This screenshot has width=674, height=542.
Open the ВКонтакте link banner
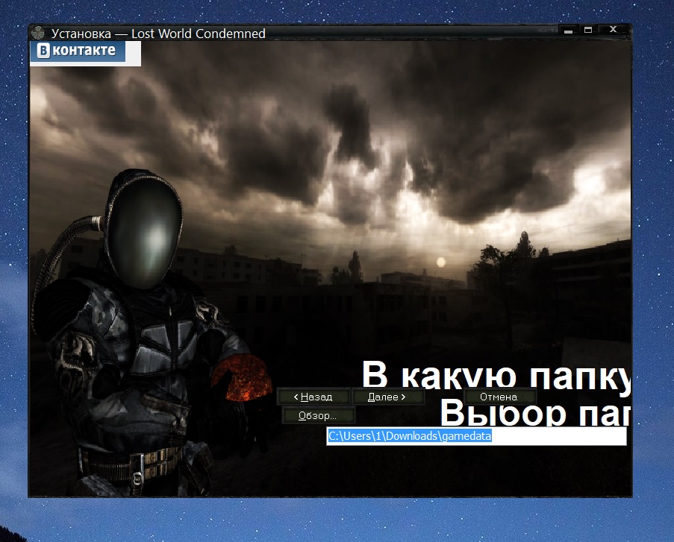78,51
